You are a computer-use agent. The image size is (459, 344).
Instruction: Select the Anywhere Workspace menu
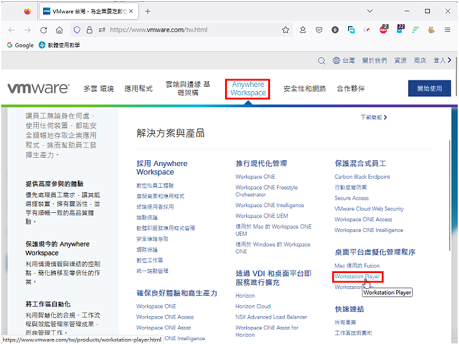(x=248, y=89)
